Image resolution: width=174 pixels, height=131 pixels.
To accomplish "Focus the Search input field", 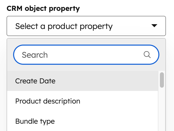I will [x=81, y=55].
